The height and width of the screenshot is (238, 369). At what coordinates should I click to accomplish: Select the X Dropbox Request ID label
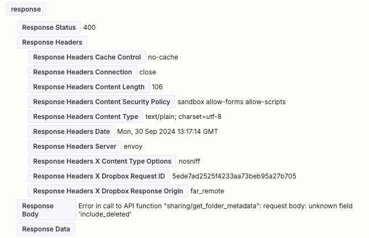click(x=99, y=176)
